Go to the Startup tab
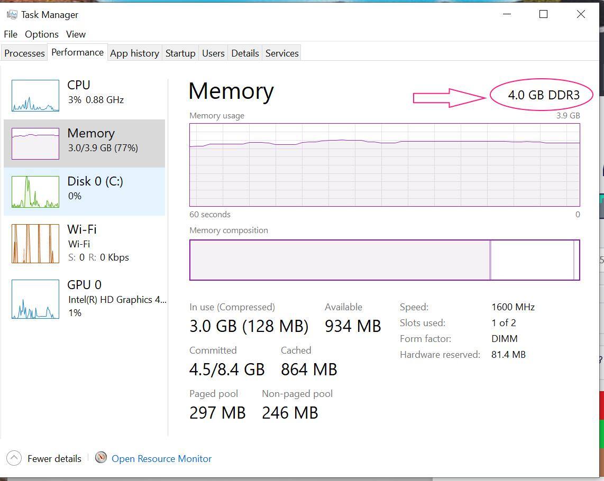The image size is (604, 481). tap(180, 53)
